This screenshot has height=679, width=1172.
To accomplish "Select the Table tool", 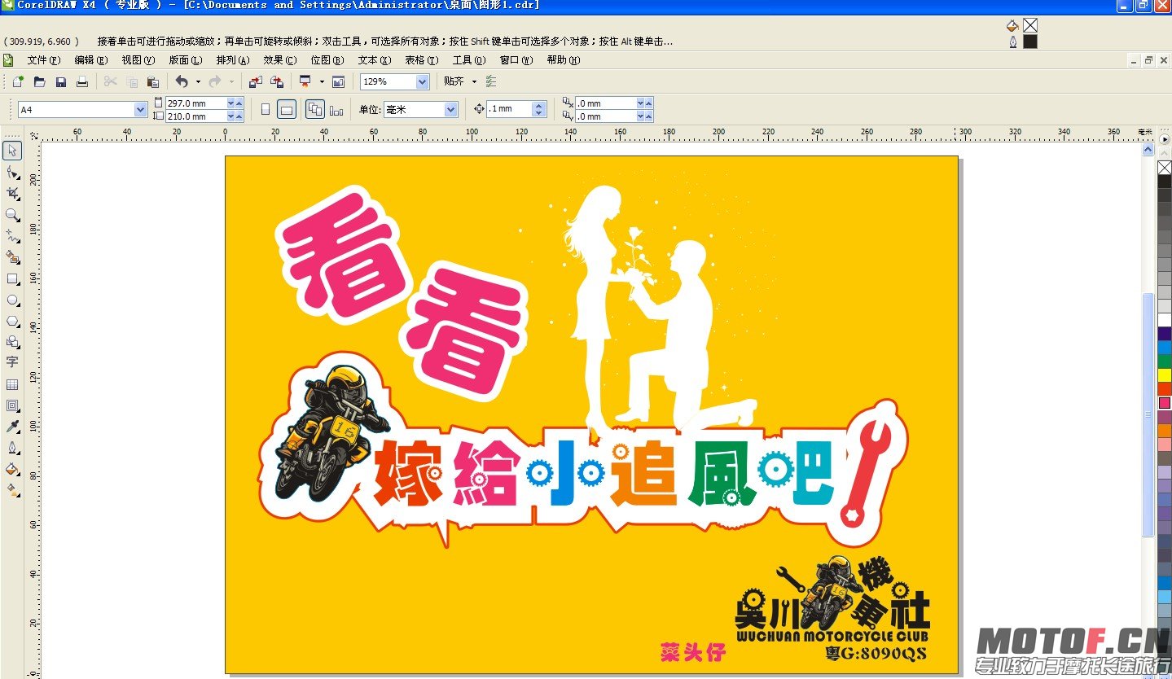I will coord(12,384).
